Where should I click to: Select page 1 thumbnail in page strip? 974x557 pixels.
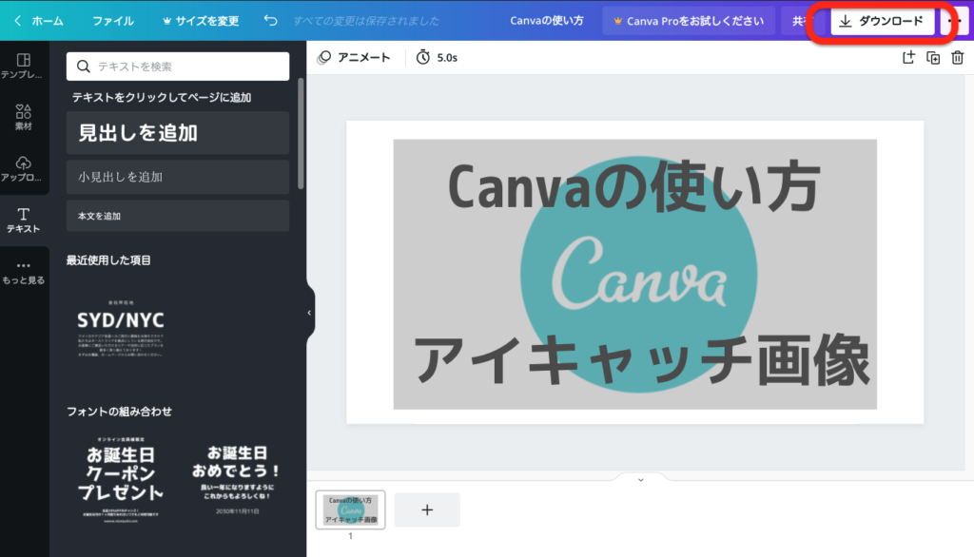[350, 509]
